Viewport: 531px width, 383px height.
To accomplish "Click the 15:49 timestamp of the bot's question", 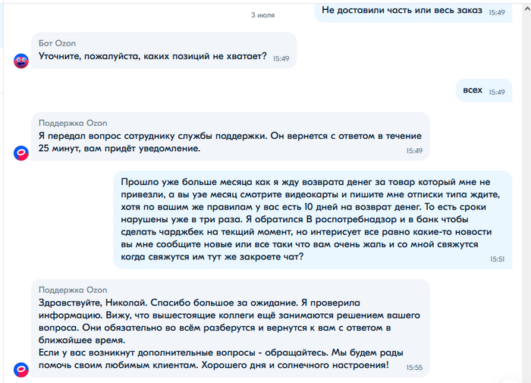I will pos(281,58).
